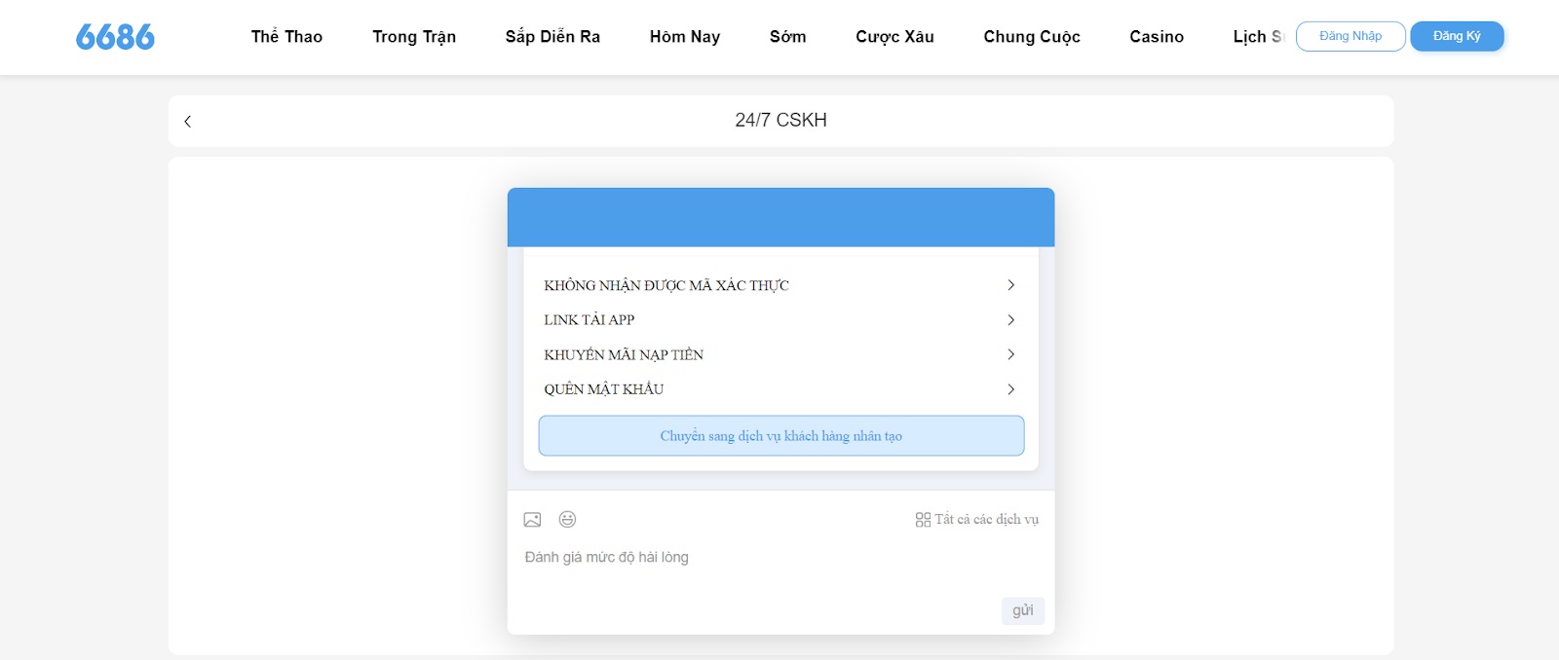Open the Thể Thao menu item
This screenshot has height=660, width=1559.
(x=286, y=37)
